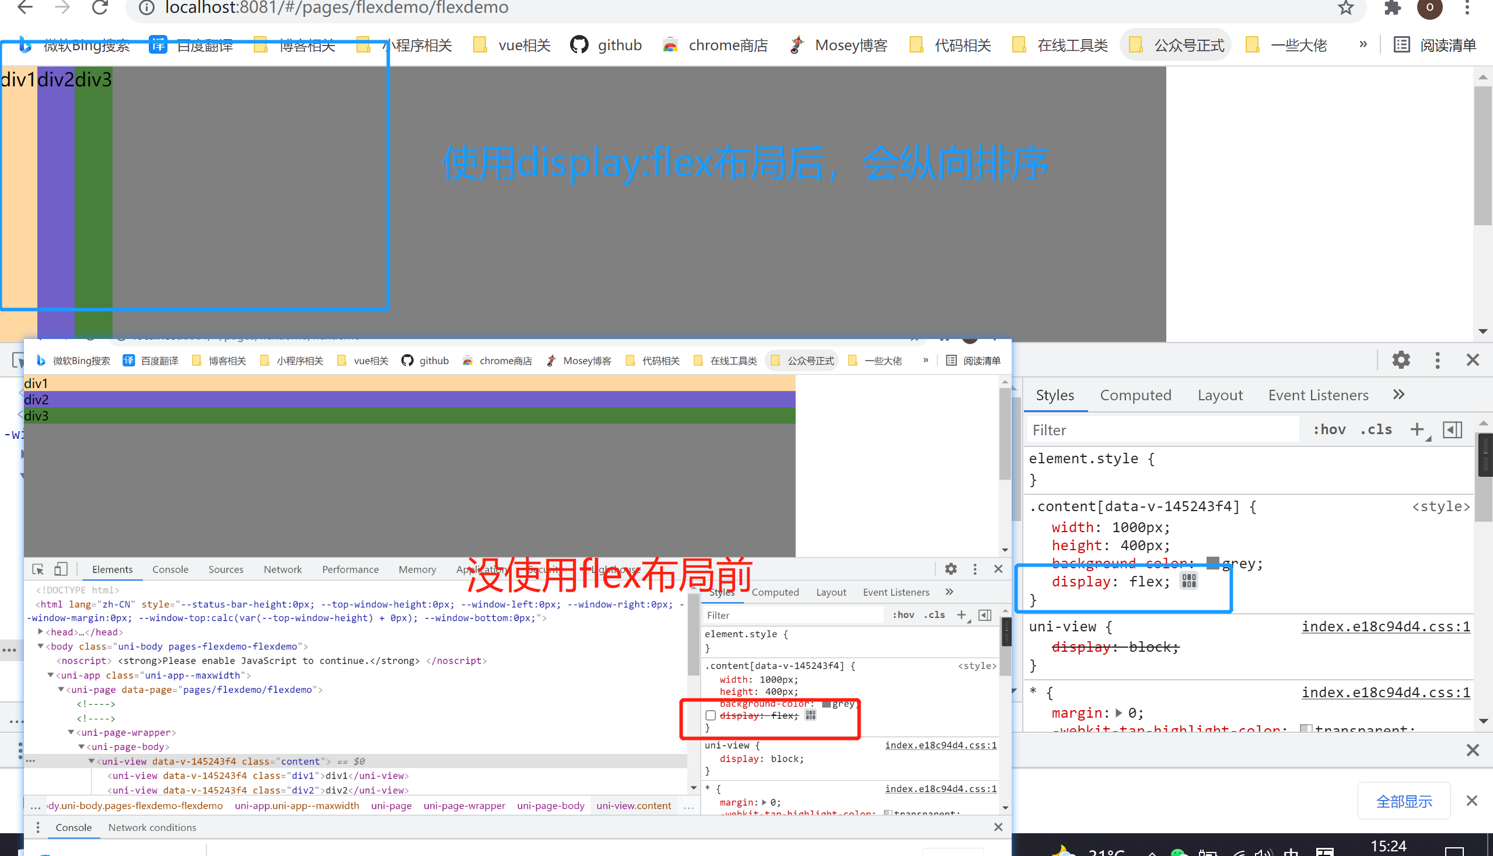Click the user profile avatar icon
This screenshot has height=856, width=1493.
coord(1429,8)
